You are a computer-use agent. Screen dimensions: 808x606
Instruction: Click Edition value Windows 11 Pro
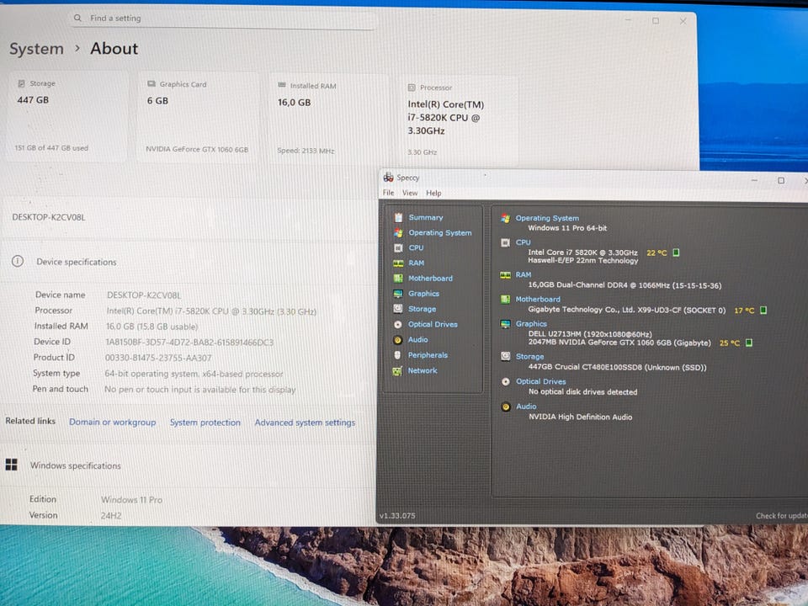(x=131, y=500)
